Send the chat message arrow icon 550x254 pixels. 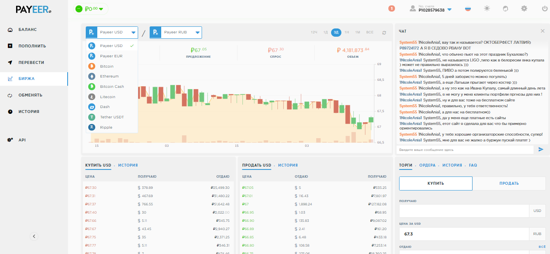coord(541,149)
